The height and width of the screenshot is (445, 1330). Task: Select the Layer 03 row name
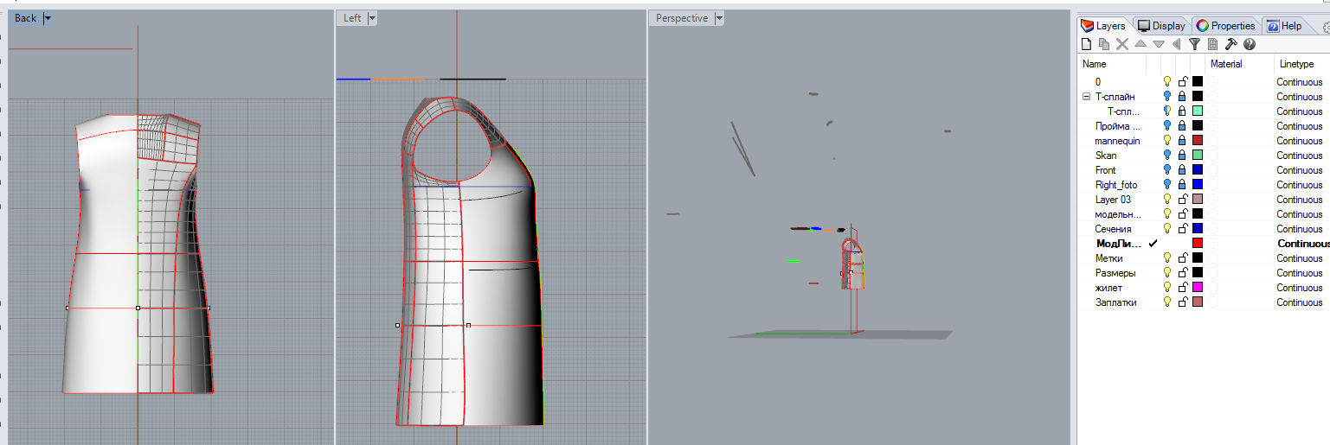(x=1113, y=200)
